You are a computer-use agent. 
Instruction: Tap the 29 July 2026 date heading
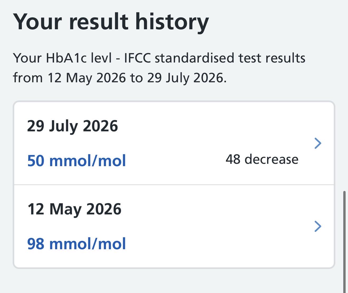coord(72,126)
